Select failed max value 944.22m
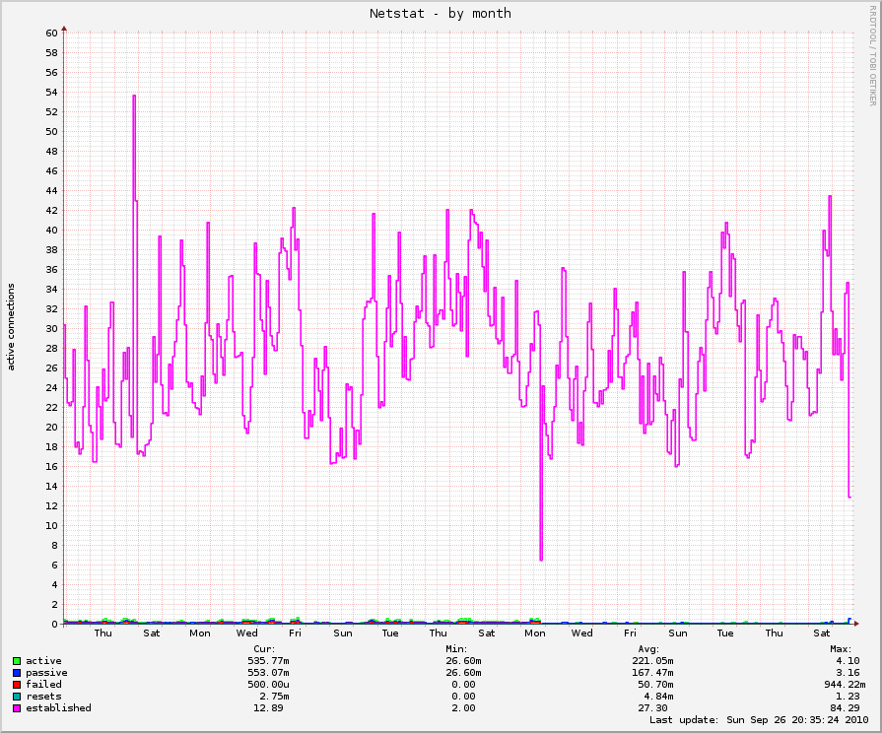Image resolution: width=882 pixels, height=733 pixels. pos(845,685)
